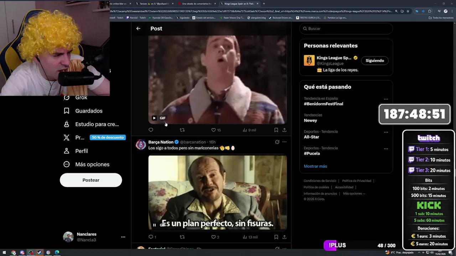Open Kings League Spain profile picture

point(309,60)
